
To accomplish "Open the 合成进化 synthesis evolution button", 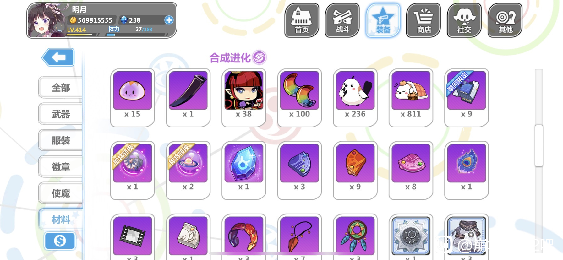I will click(238, 58).
